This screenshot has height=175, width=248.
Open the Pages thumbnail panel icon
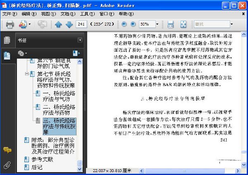click(x=7, y=40)
